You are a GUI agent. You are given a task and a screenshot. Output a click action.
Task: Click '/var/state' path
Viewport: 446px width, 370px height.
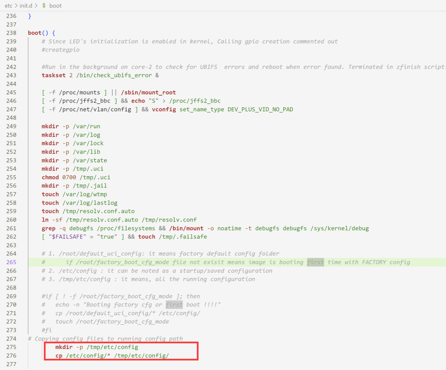tap(90, 160)
